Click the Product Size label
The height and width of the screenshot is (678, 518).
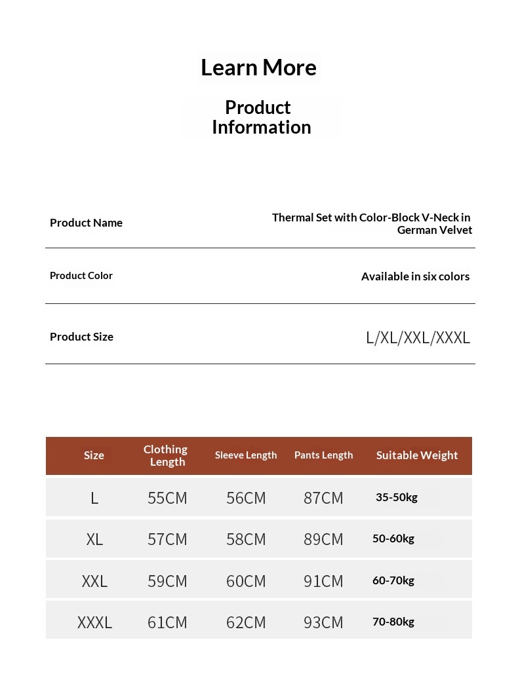(81, 337)
